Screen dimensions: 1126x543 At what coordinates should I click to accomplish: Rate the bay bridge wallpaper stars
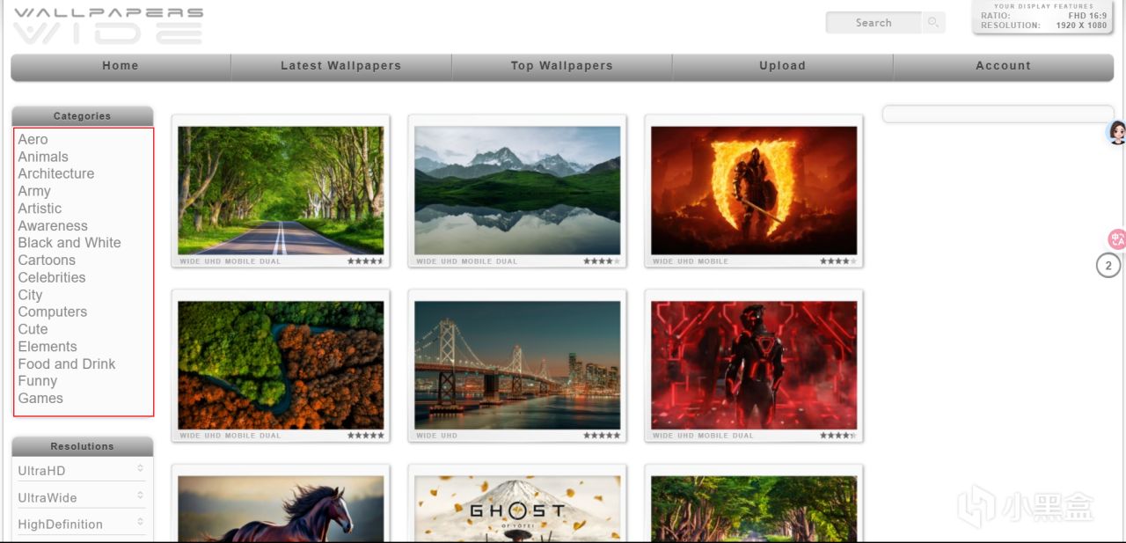coord(602,436)
